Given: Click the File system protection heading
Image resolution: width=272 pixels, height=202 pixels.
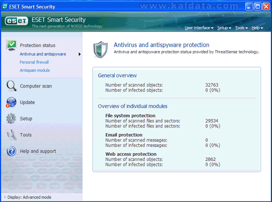Looking at the screenshot, I should pos(130,115).
